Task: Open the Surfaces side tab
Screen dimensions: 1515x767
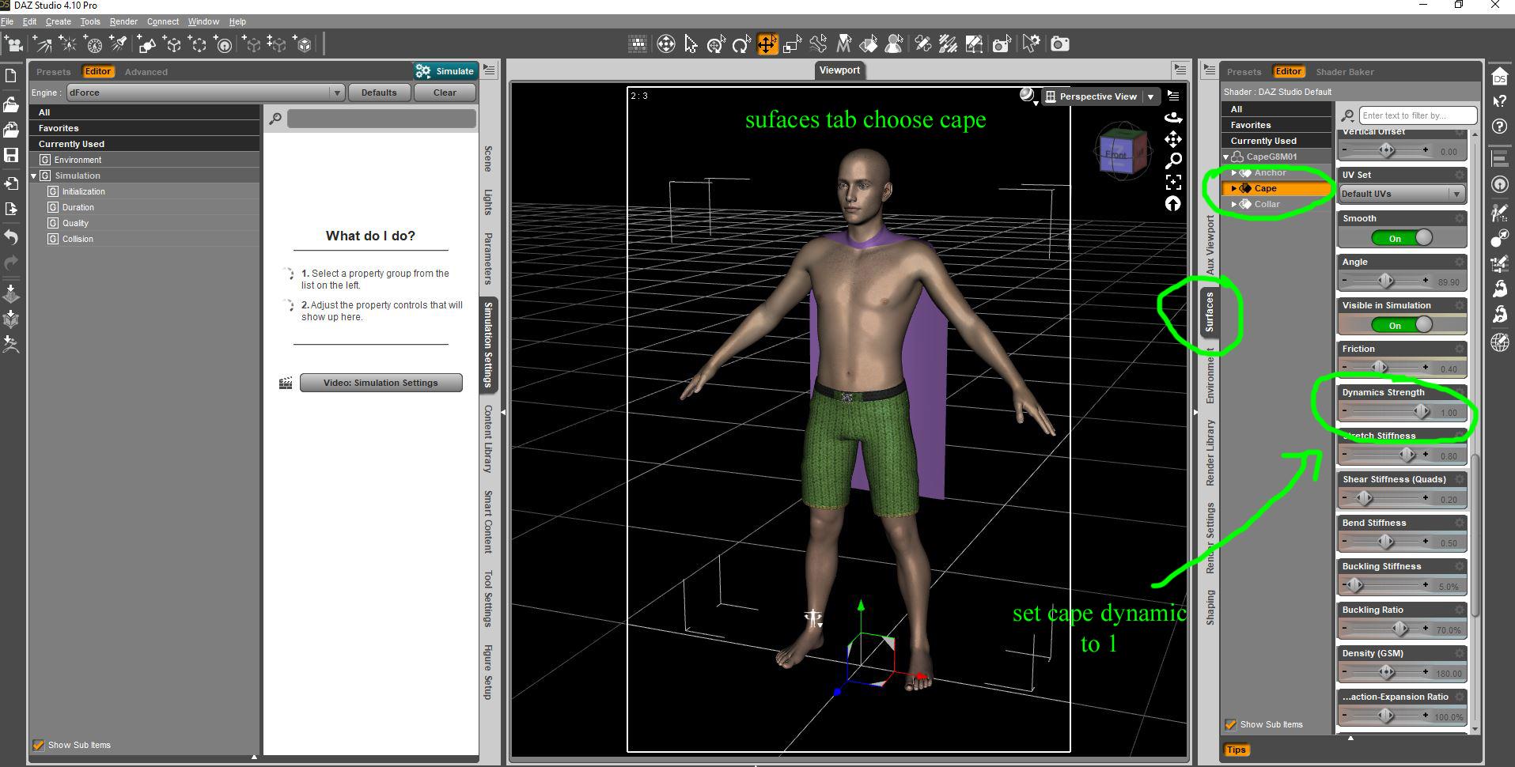Action: (1210, 312)
